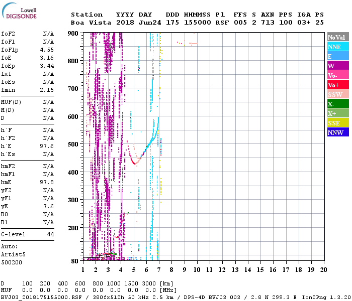Select the NNE cyan legend swatch
This screenshot has width=352, height=301.
point(338,47)
